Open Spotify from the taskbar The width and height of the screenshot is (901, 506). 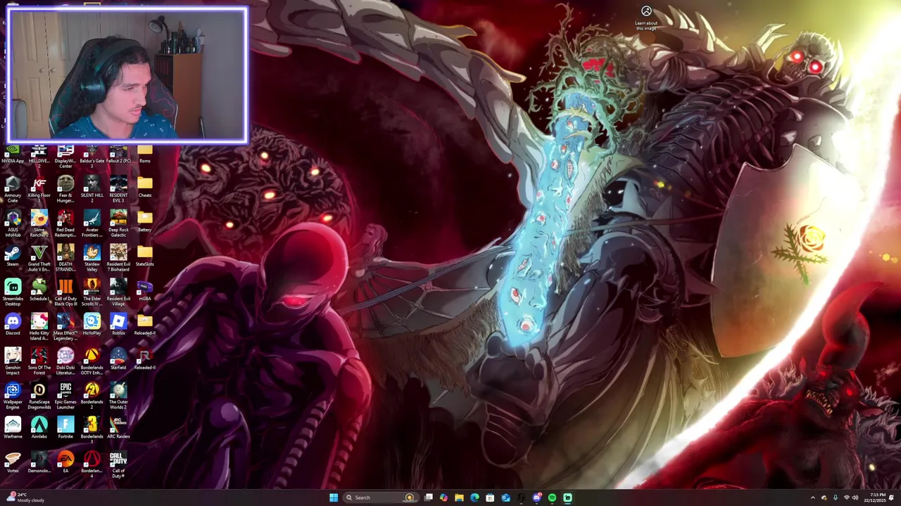tap(552, 498)
